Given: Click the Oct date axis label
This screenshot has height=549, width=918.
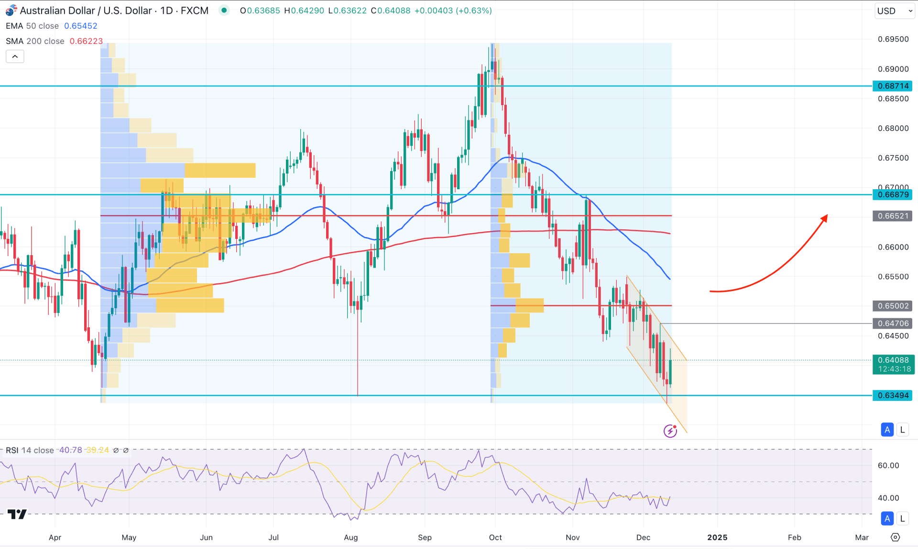Looking at the screenshot, I should coord(495,538).
